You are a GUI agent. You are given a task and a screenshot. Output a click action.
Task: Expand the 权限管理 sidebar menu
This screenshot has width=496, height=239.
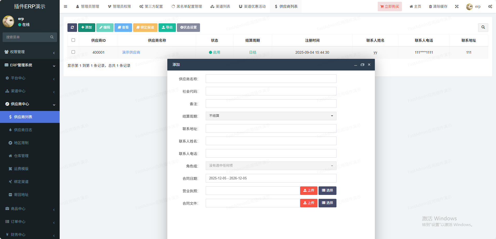[x=30, y=52]
